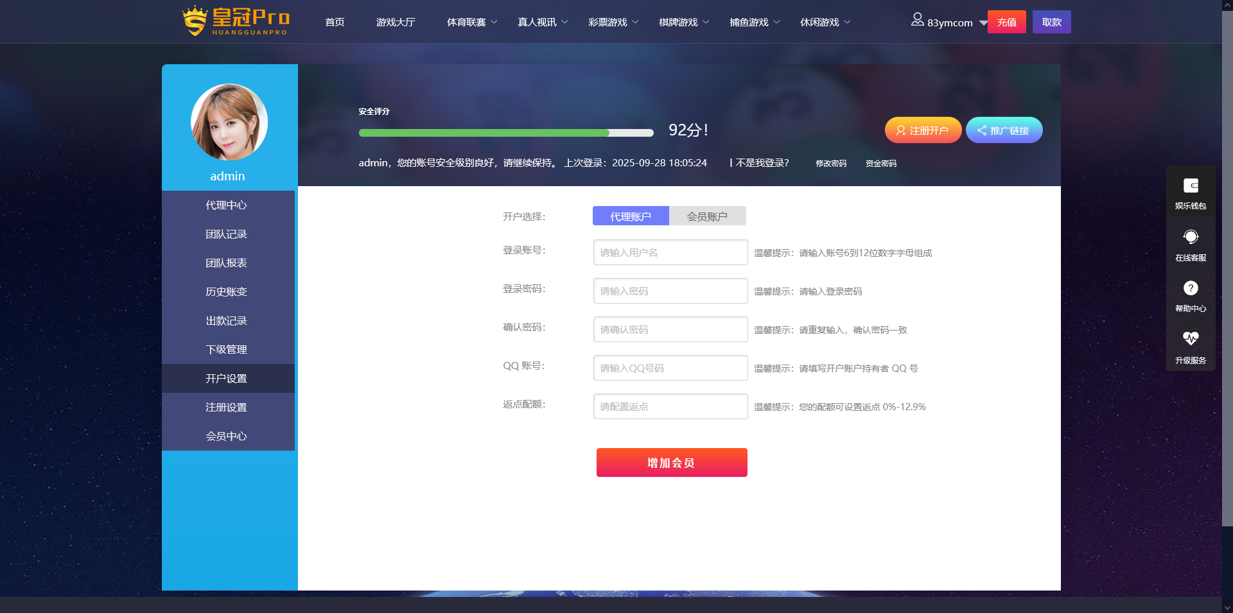Click the 在线客服 headset icon

tap(1191, 237)
